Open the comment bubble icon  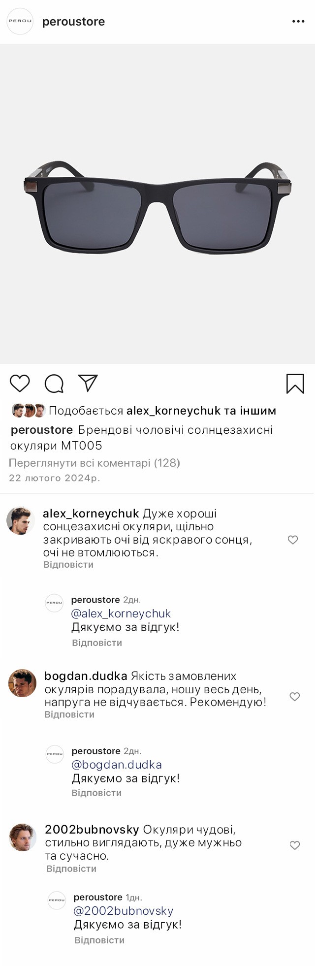point(54,384)
